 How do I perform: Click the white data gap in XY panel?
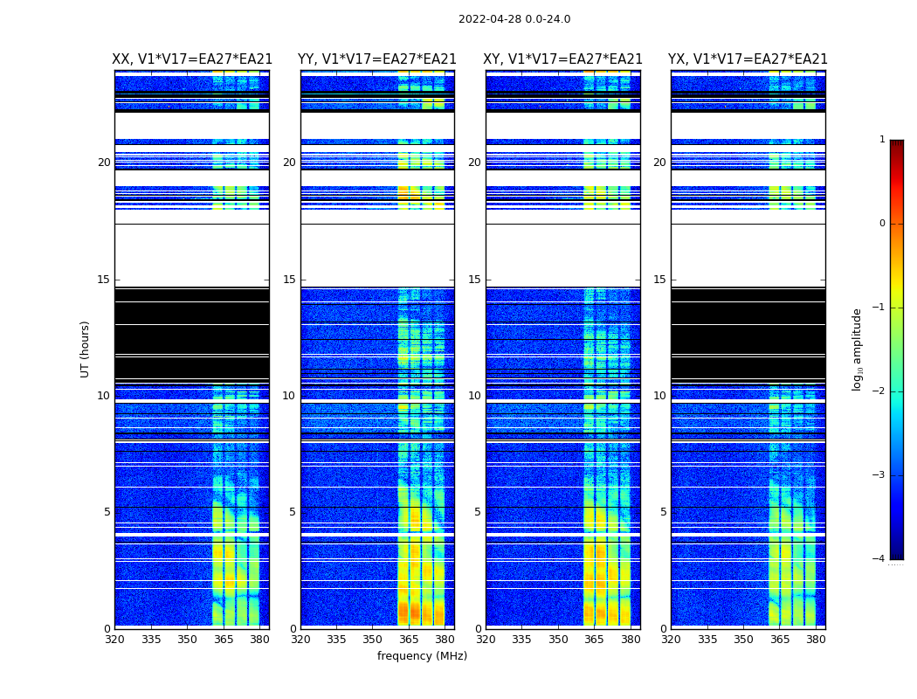[563, 253]
